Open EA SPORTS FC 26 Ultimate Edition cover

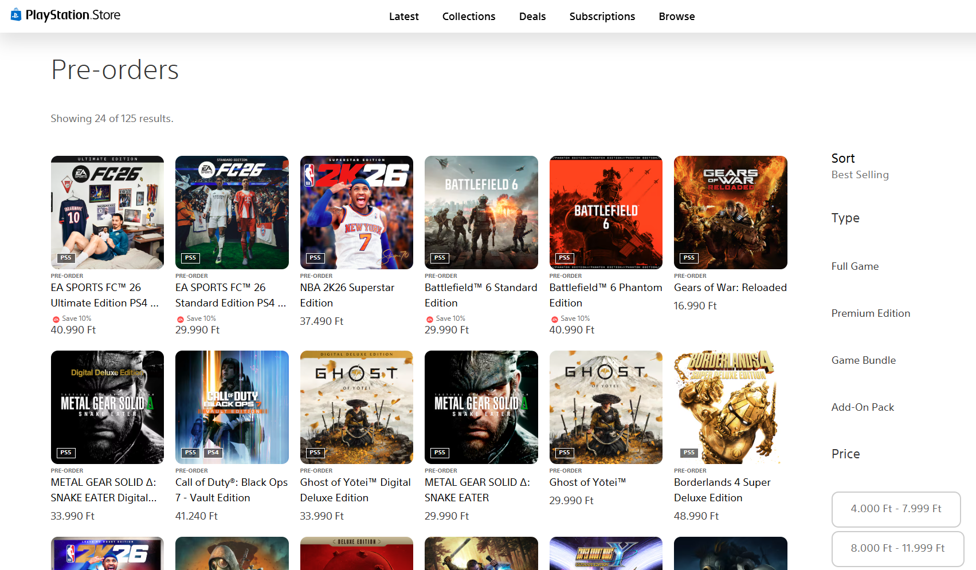[x=107, y=213]
